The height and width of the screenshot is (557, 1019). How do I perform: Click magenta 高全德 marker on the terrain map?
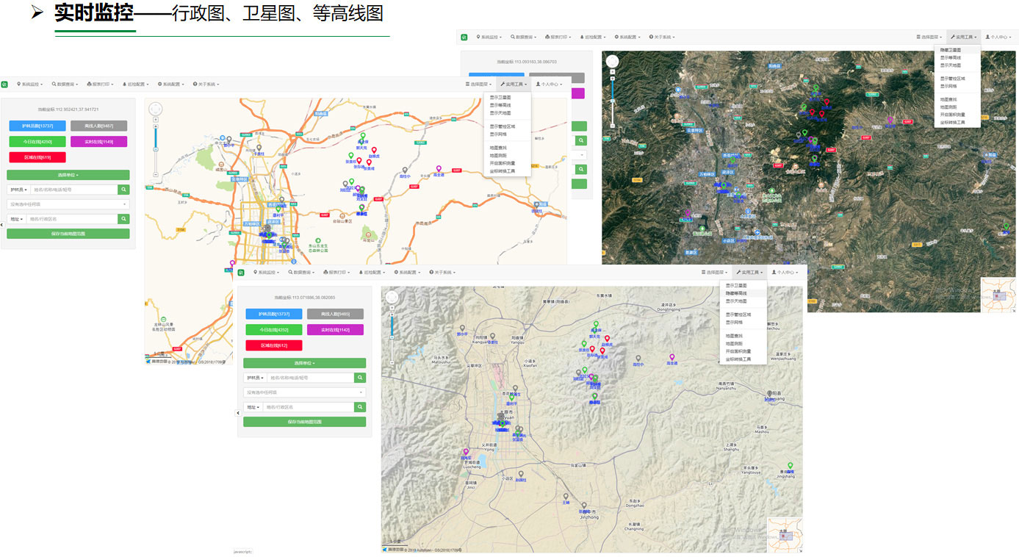(x=671, y=358)
